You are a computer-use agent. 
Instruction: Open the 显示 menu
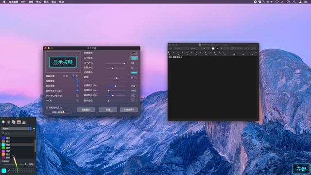pos(46,1)
